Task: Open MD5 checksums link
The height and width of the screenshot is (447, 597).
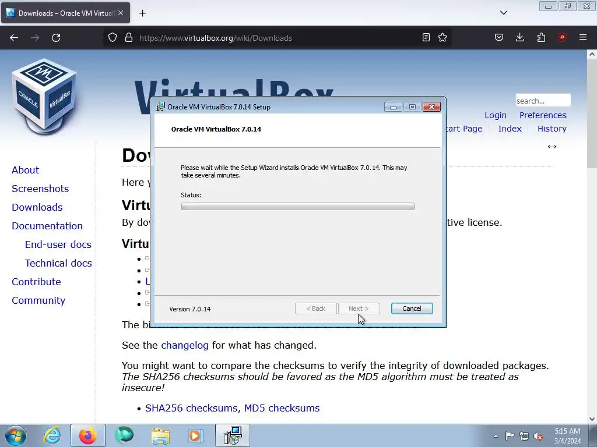Action: [x=282, y=408]
